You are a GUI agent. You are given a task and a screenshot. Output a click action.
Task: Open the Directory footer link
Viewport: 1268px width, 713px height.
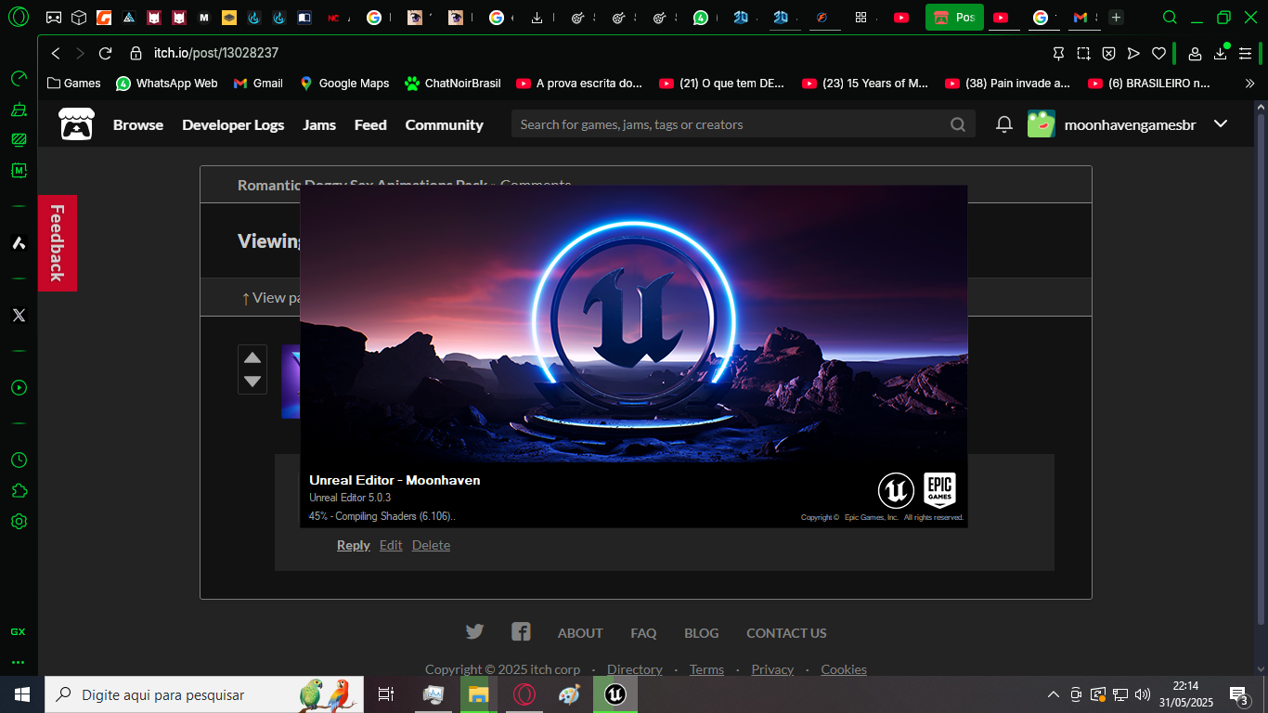[x=635, y=669]
